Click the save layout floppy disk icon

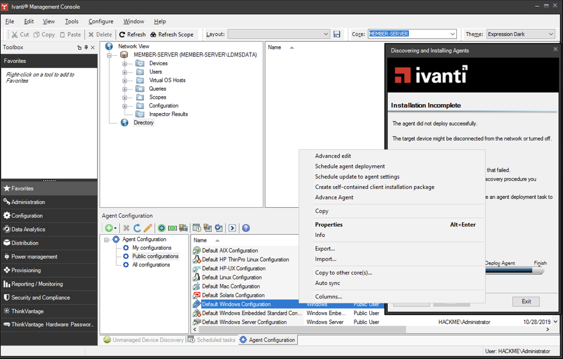[337, 34]
